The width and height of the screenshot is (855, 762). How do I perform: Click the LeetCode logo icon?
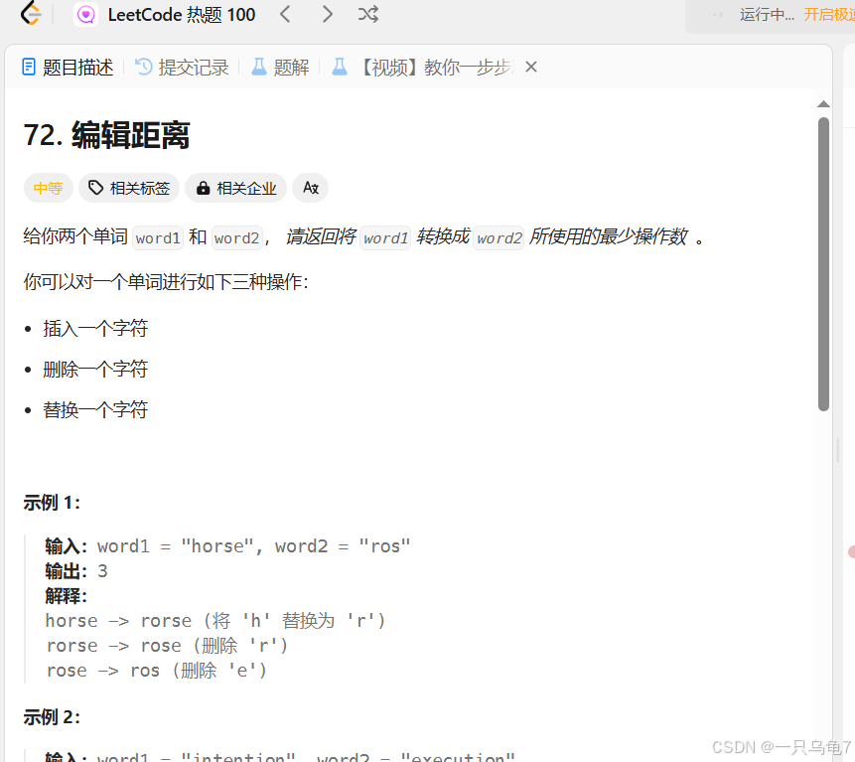29,14
